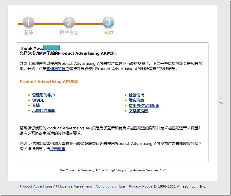Image resolution: width=231 pixels, height=196 pixels.
Task: Follow the 点击这里 link
Action: pyautogui.click(x=58, y=149)
